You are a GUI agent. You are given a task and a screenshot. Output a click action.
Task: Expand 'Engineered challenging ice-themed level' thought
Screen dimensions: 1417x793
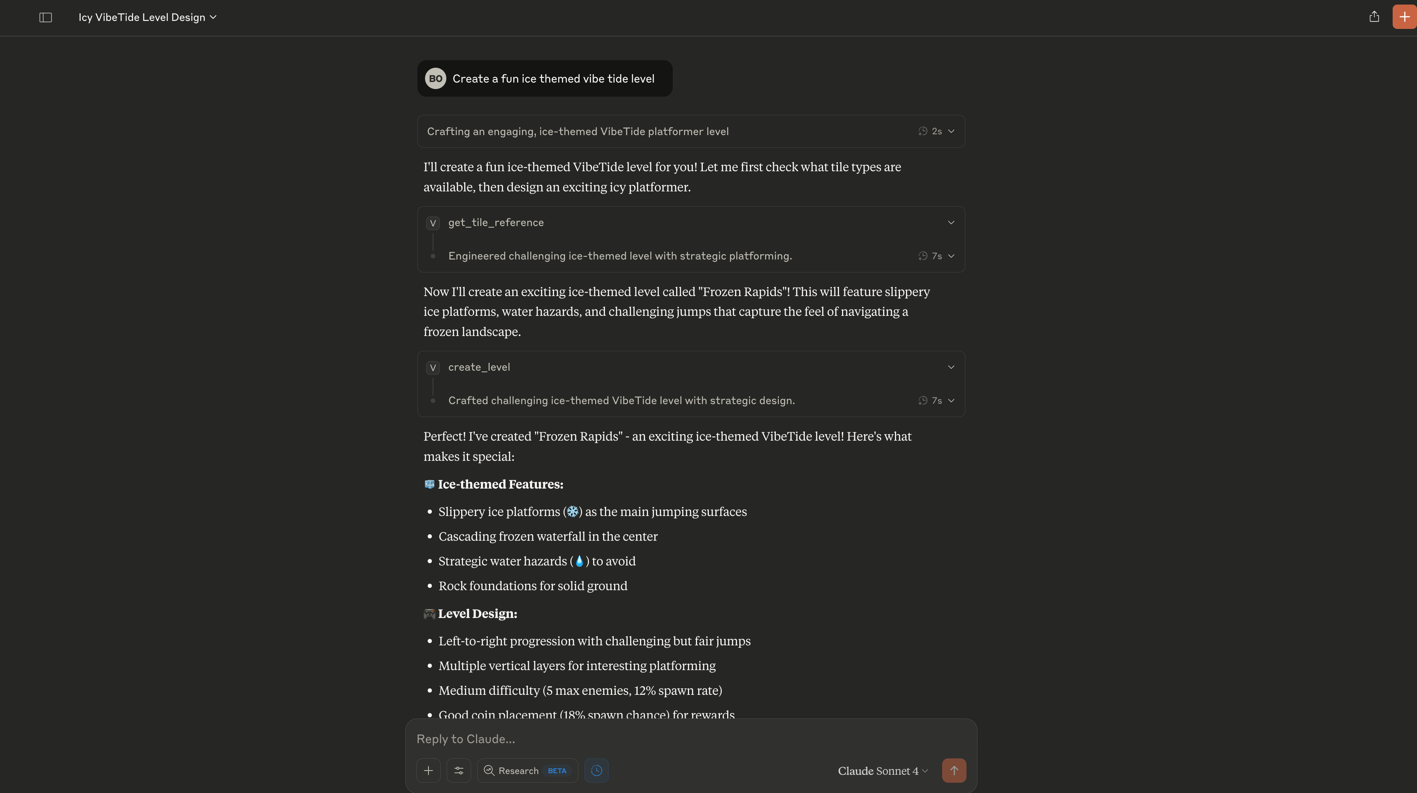pyautogui.click(x=951, y=256)
